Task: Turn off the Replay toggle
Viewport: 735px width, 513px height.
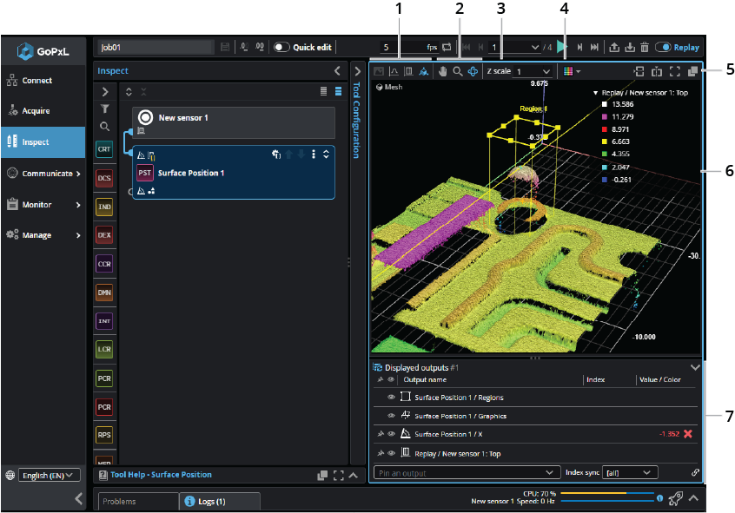Action: pos(664,48)
